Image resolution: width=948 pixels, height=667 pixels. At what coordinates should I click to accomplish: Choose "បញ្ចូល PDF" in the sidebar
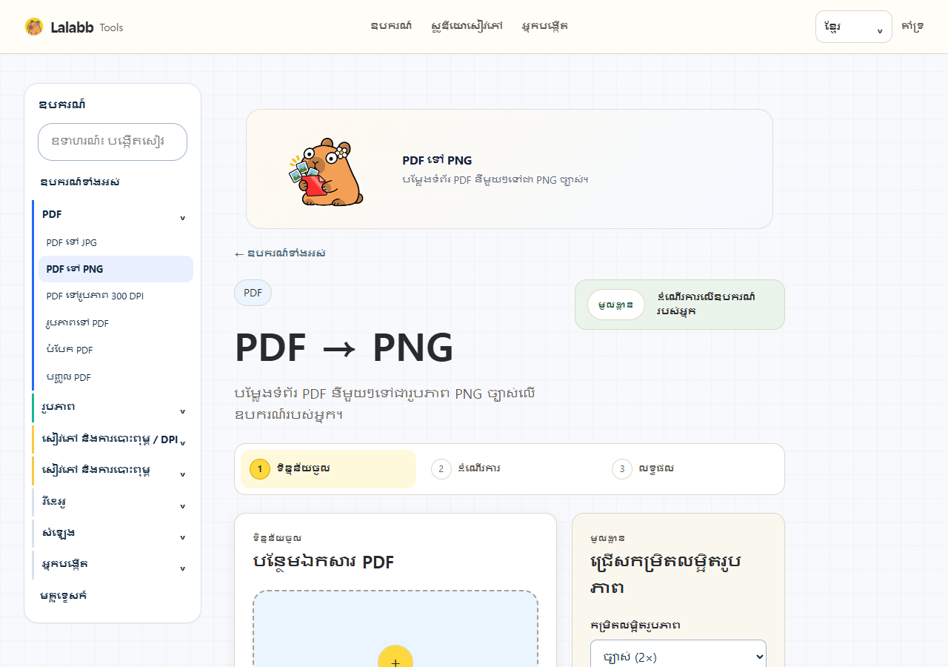click(116, 377)
